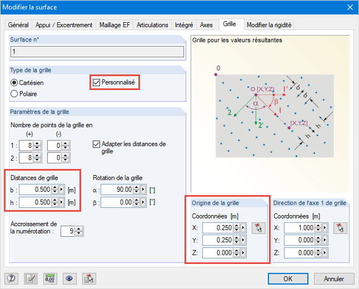The width and height of the screenshot is (359, 289).
Task: Click the h grid distance field
Action: coord(35,202)
